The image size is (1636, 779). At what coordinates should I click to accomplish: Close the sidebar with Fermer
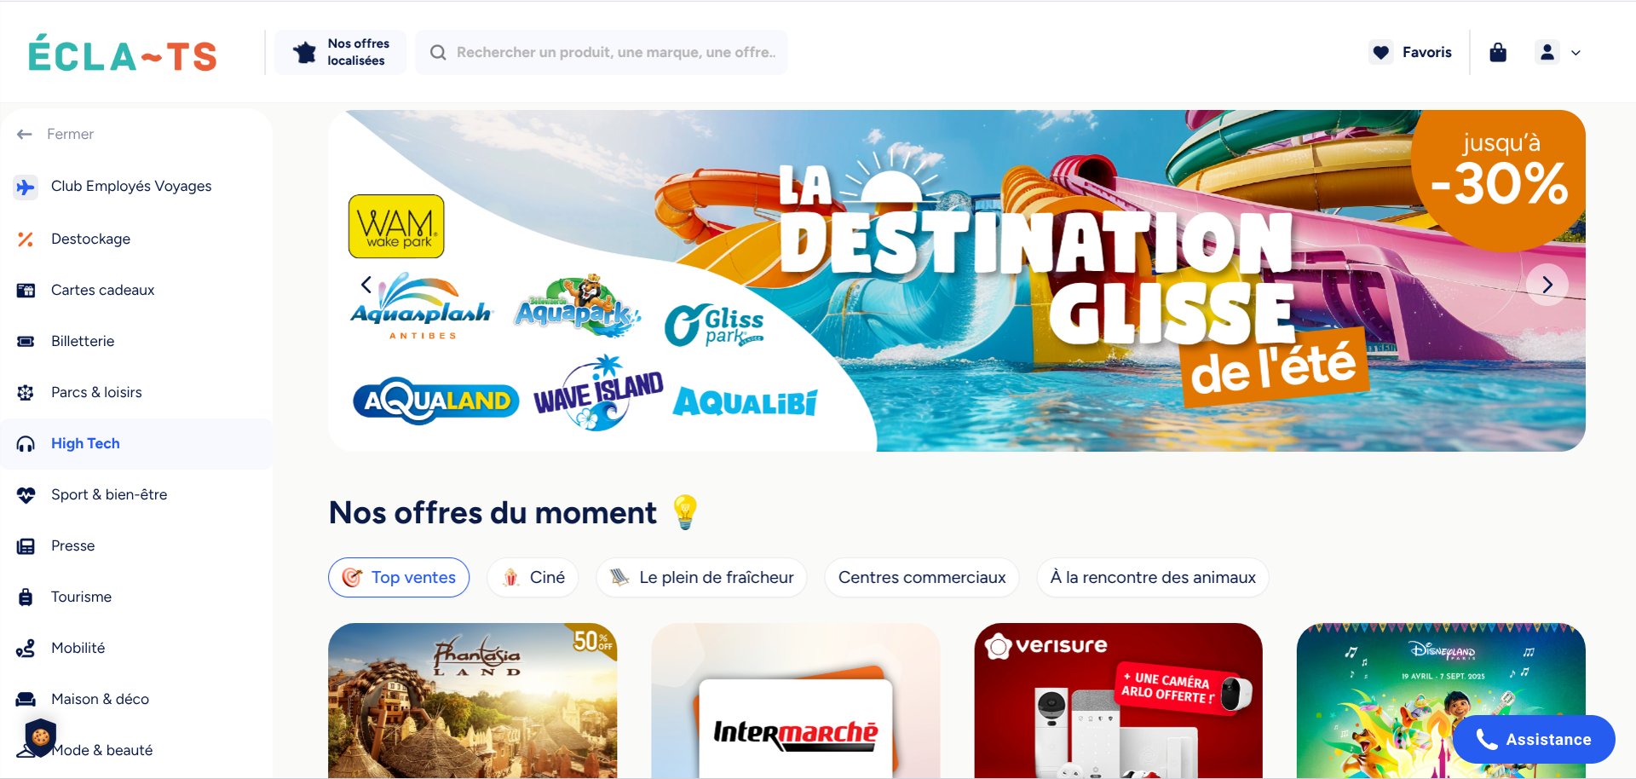[x=55, y=135]
